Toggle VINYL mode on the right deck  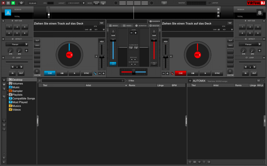230,45
